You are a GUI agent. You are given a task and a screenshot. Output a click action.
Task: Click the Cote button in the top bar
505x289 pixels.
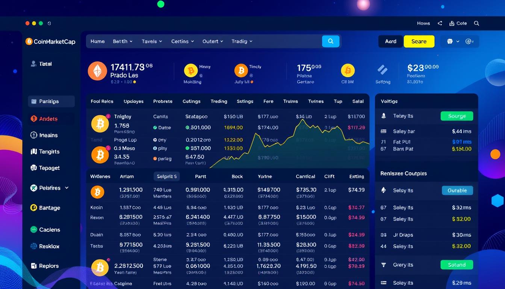click(x=458, y=23)
